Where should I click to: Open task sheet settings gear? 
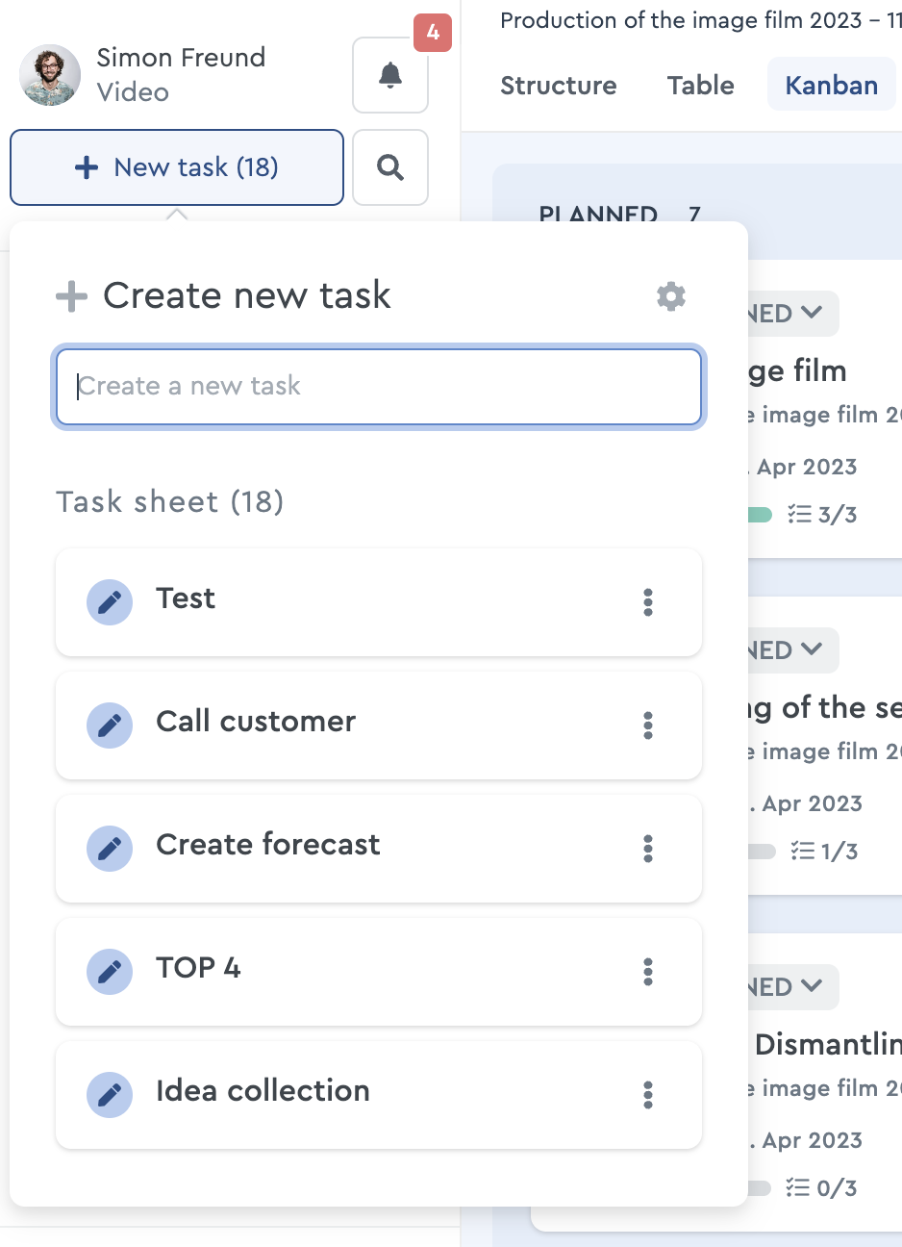(x=671, y=296)
